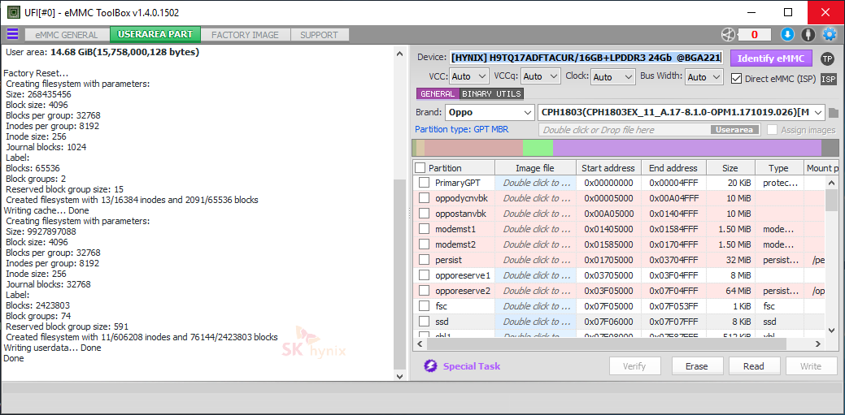Viewport: 845px width, 415px height.
Task: Click the green segment in partition map
Action: (x=538, y=148)
